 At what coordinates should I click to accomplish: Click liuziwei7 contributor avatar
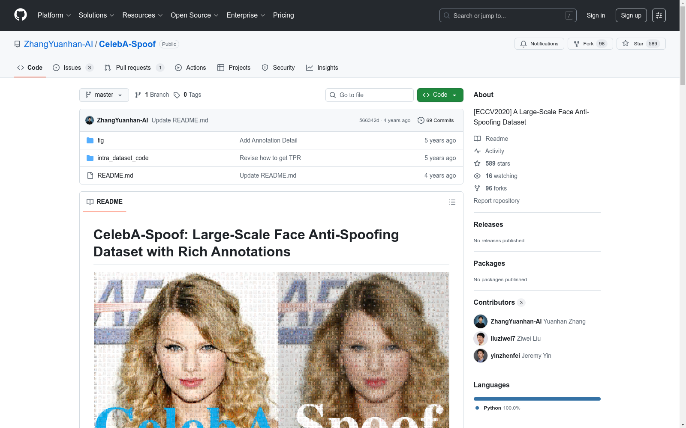(481, 339)
